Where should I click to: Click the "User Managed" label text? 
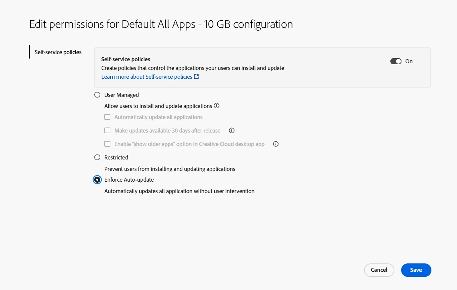pyautogui.click(x=121, y=95)
